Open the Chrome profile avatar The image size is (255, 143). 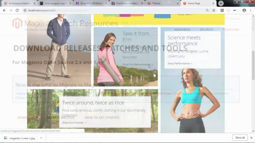point(244,10)
